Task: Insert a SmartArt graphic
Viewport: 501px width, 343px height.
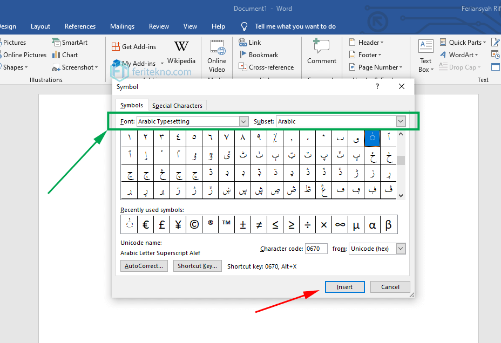Action: pyautogui.click(x=70, y=43)
